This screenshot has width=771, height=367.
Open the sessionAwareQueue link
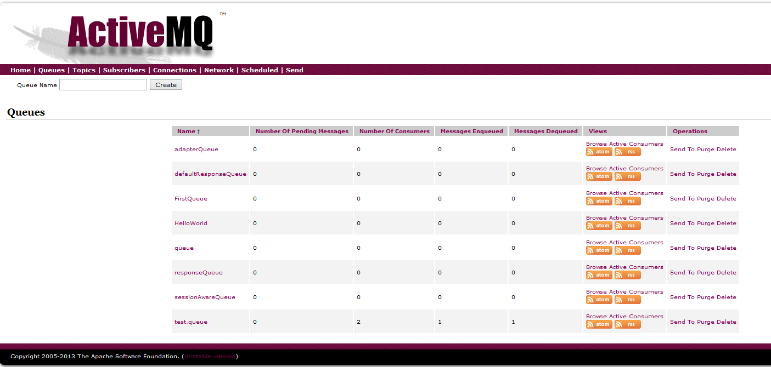[205, 297]
